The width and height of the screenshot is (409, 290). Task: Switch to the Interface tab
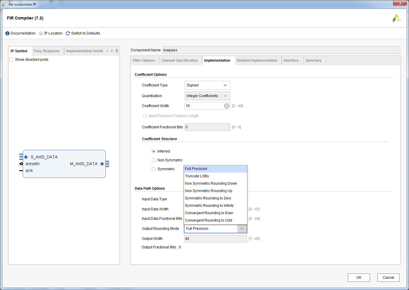[291, 60]
